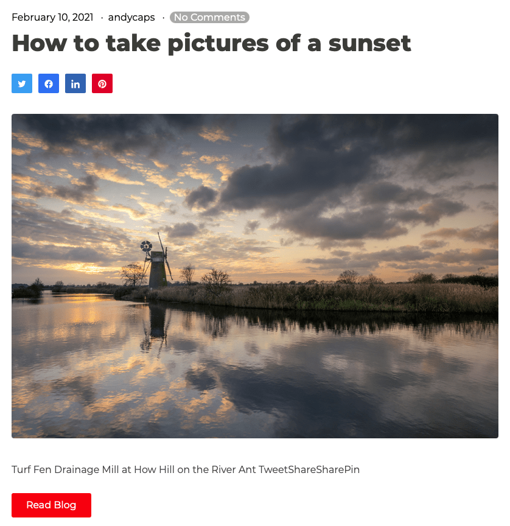Share the post on Twitter

point(22,83)
